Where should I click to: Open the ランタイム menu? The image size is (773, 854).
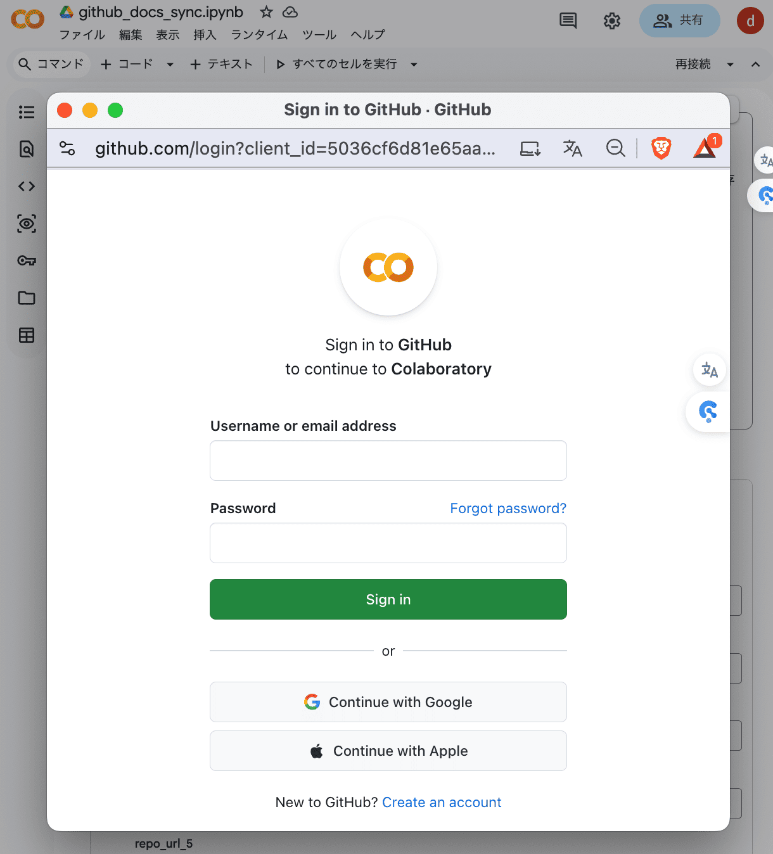click(259, 35)
